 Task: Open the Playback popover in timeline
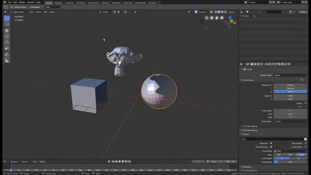tap(15, 162)
